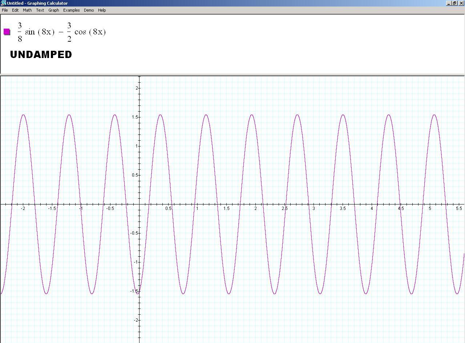465x343 pixels.
Task: Open the Demo menu
Action: pos(89,10)
